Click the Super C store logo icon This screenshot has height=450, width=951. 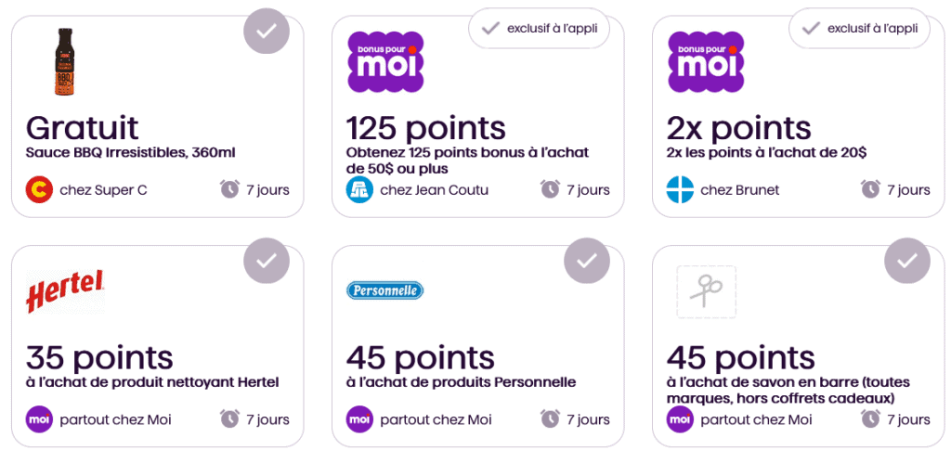[39, 190]
